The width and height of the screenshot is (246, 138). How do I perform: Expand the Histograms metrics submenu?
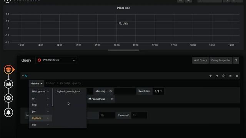tap(40, 91)
